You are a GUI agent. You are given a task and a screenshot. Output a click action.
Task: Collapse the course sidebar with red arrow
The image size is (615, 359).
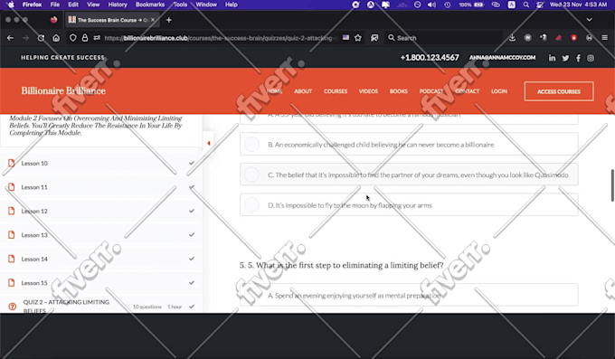point(209,143)
